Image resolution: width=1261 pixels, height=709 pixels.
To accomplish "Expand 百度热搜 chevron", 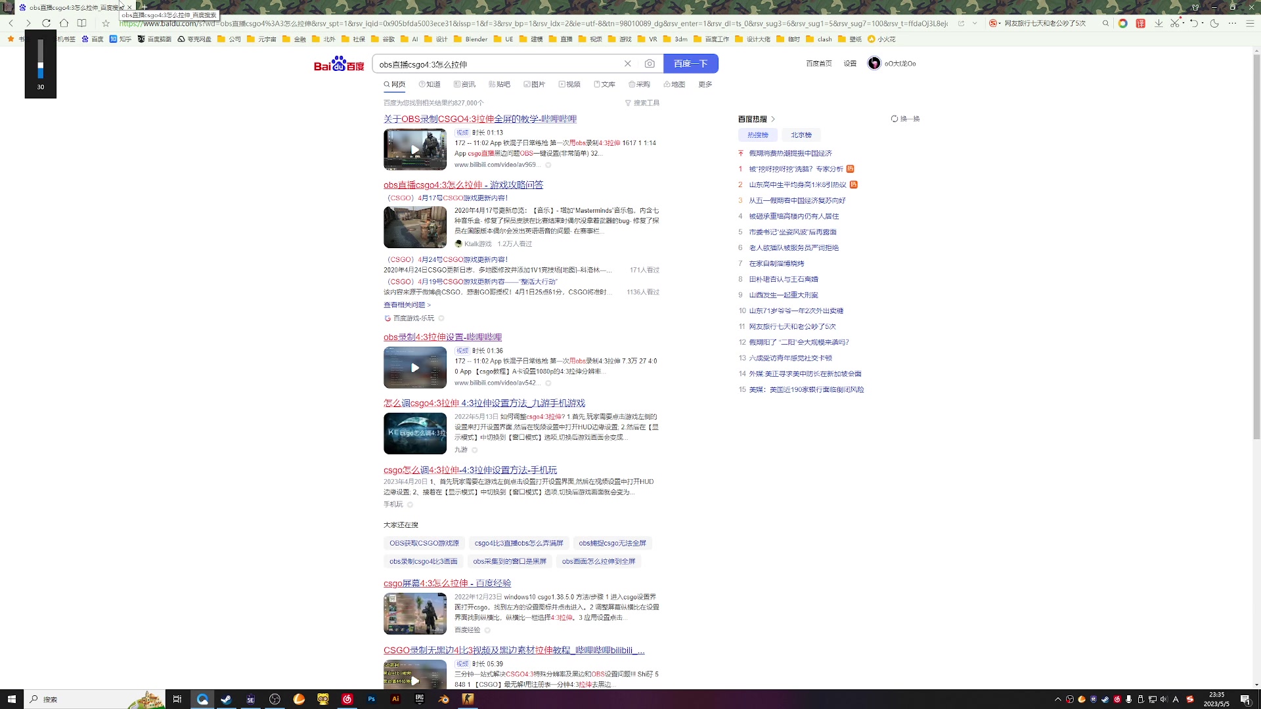I will 773,119.
